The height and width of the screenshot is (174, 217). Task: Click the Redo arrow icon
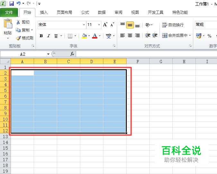pyautogui.click(x=29, y=3)
